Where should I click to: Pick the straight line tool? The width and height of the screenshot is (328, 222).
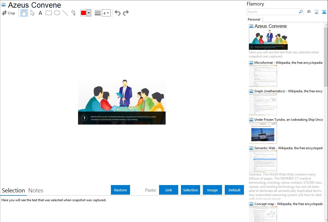point(65,13)
